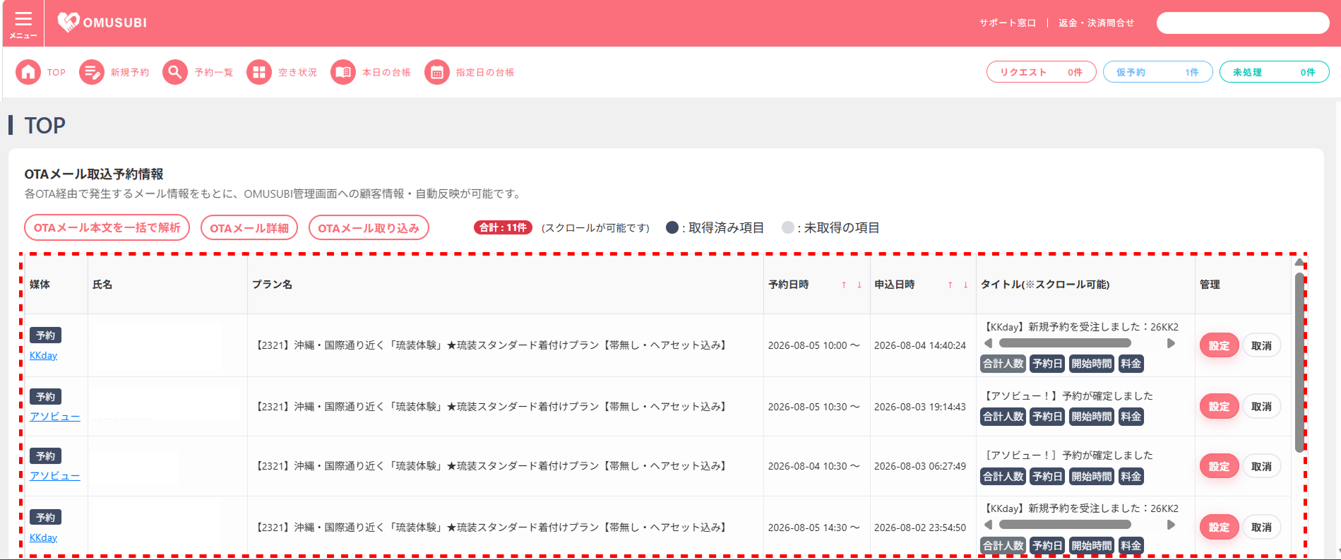
Task: Click 開始時間 tag in 06:27:49 row
Action: 1092,477
